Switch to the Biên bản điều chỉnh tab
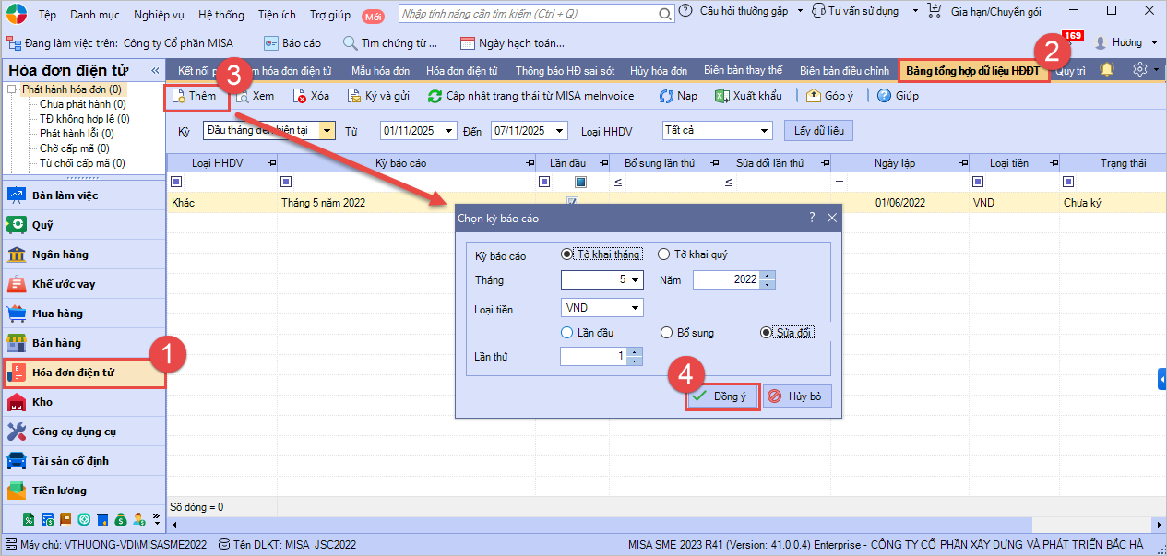Viewport: 1167px width, 556px height. (x=844, y=71)
